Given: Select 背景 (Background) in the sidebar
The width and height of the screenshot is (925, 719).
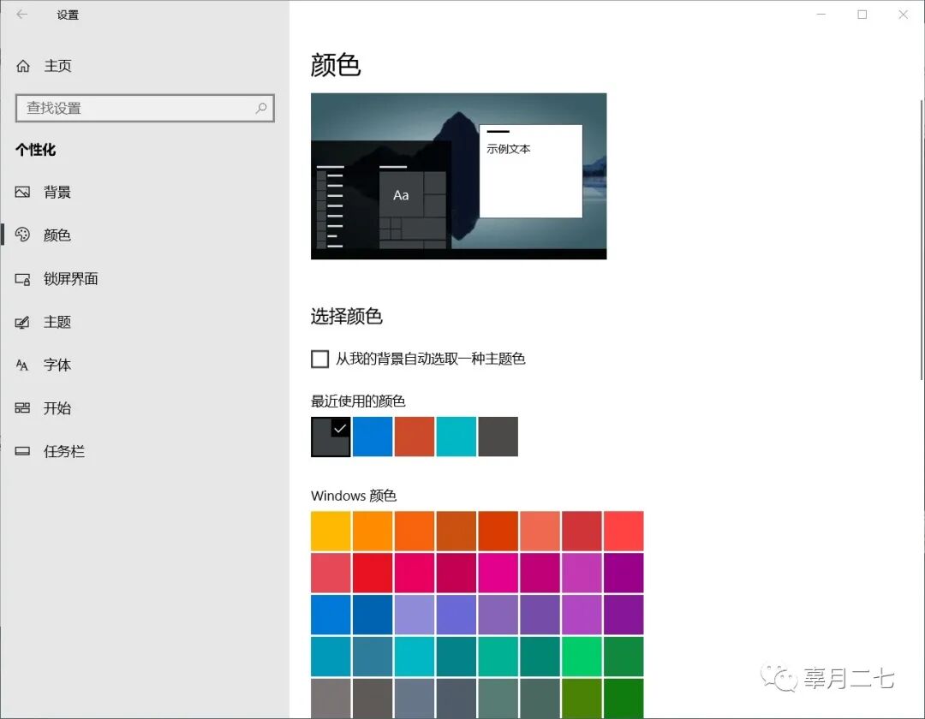Looking at the screenshot, I should click(x=58, y=192).
